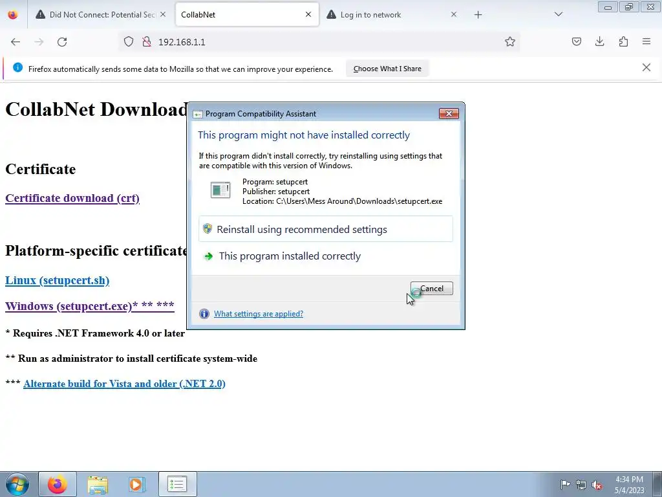662x497 pixels.
Task: Close the Log in to network tab
Action: pyautogui.click(x=453, y=14)
